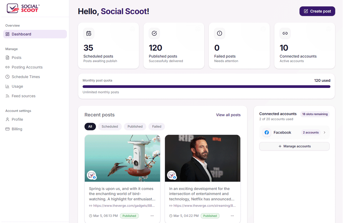Click the failed posts alert icon
The image size is (344, 223).
click(x=220, y=33)
